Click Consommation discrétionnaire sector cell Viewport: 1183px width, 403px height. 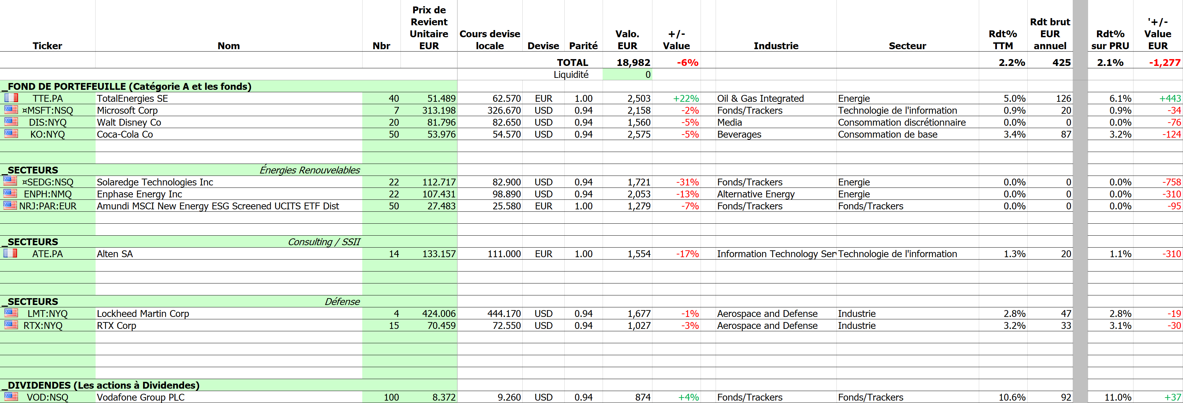point(907,122)
